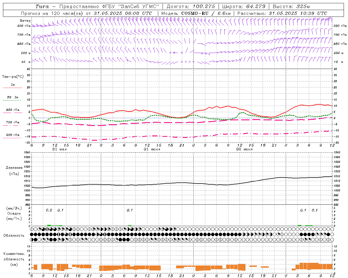Click the "(км)" unit under convective cloudiness
Screen dimensions: 348x278
[x=14, y=264]
